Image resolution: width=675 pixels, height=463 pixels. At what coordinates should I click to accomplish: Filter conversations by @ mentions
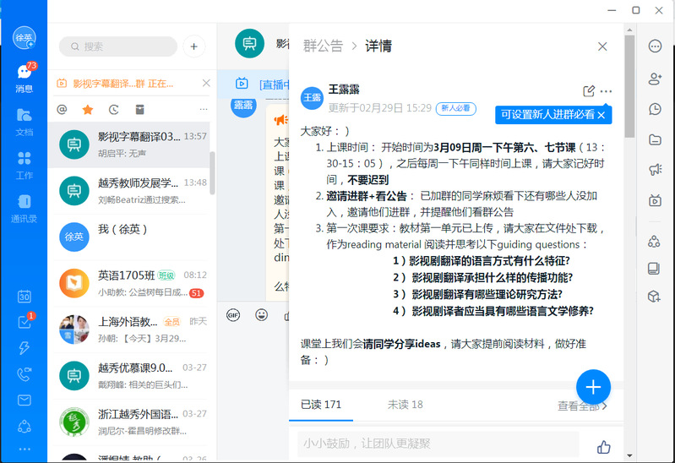[62, 109]
